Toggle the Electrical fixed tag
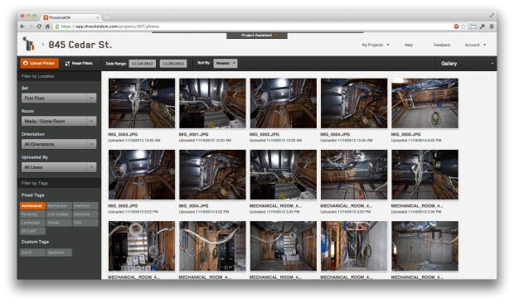 click(x=85, y=206)
